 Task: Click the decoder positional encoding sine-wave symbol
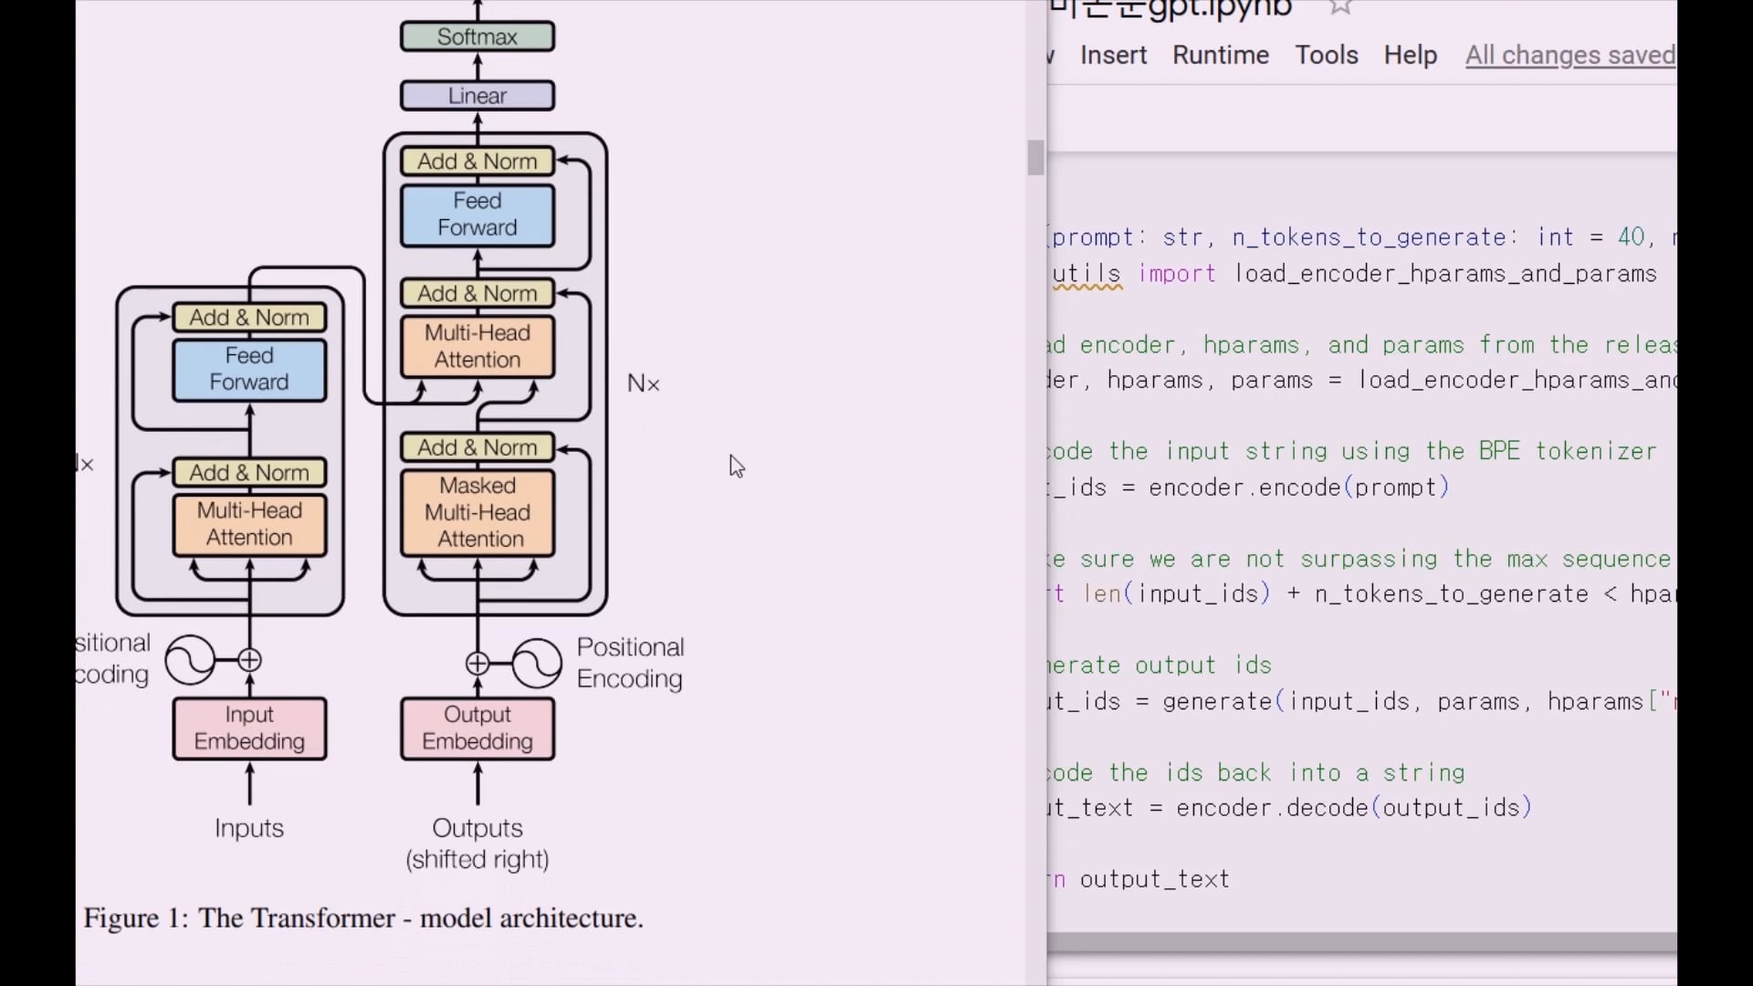(537, 664)
